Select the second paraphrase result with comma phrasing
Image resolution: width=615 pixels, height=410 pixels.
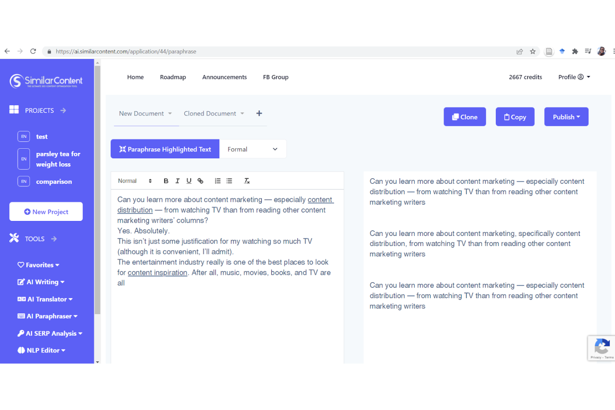click(475, 244)
